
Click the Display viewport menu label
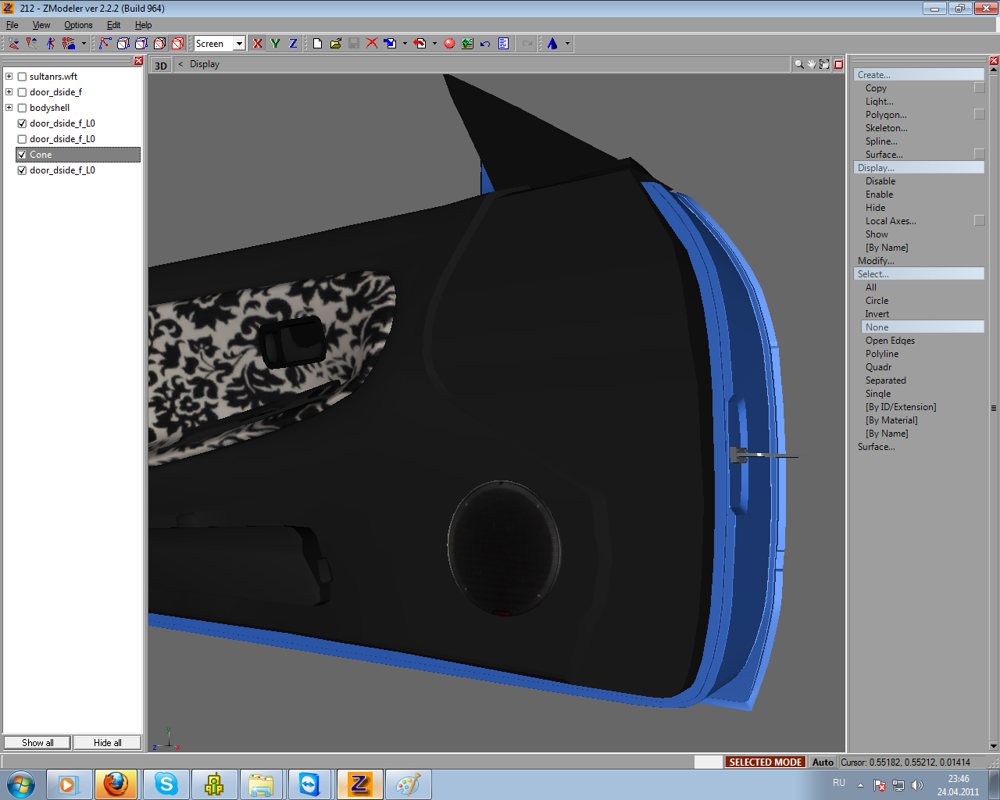tap(205, 64)
